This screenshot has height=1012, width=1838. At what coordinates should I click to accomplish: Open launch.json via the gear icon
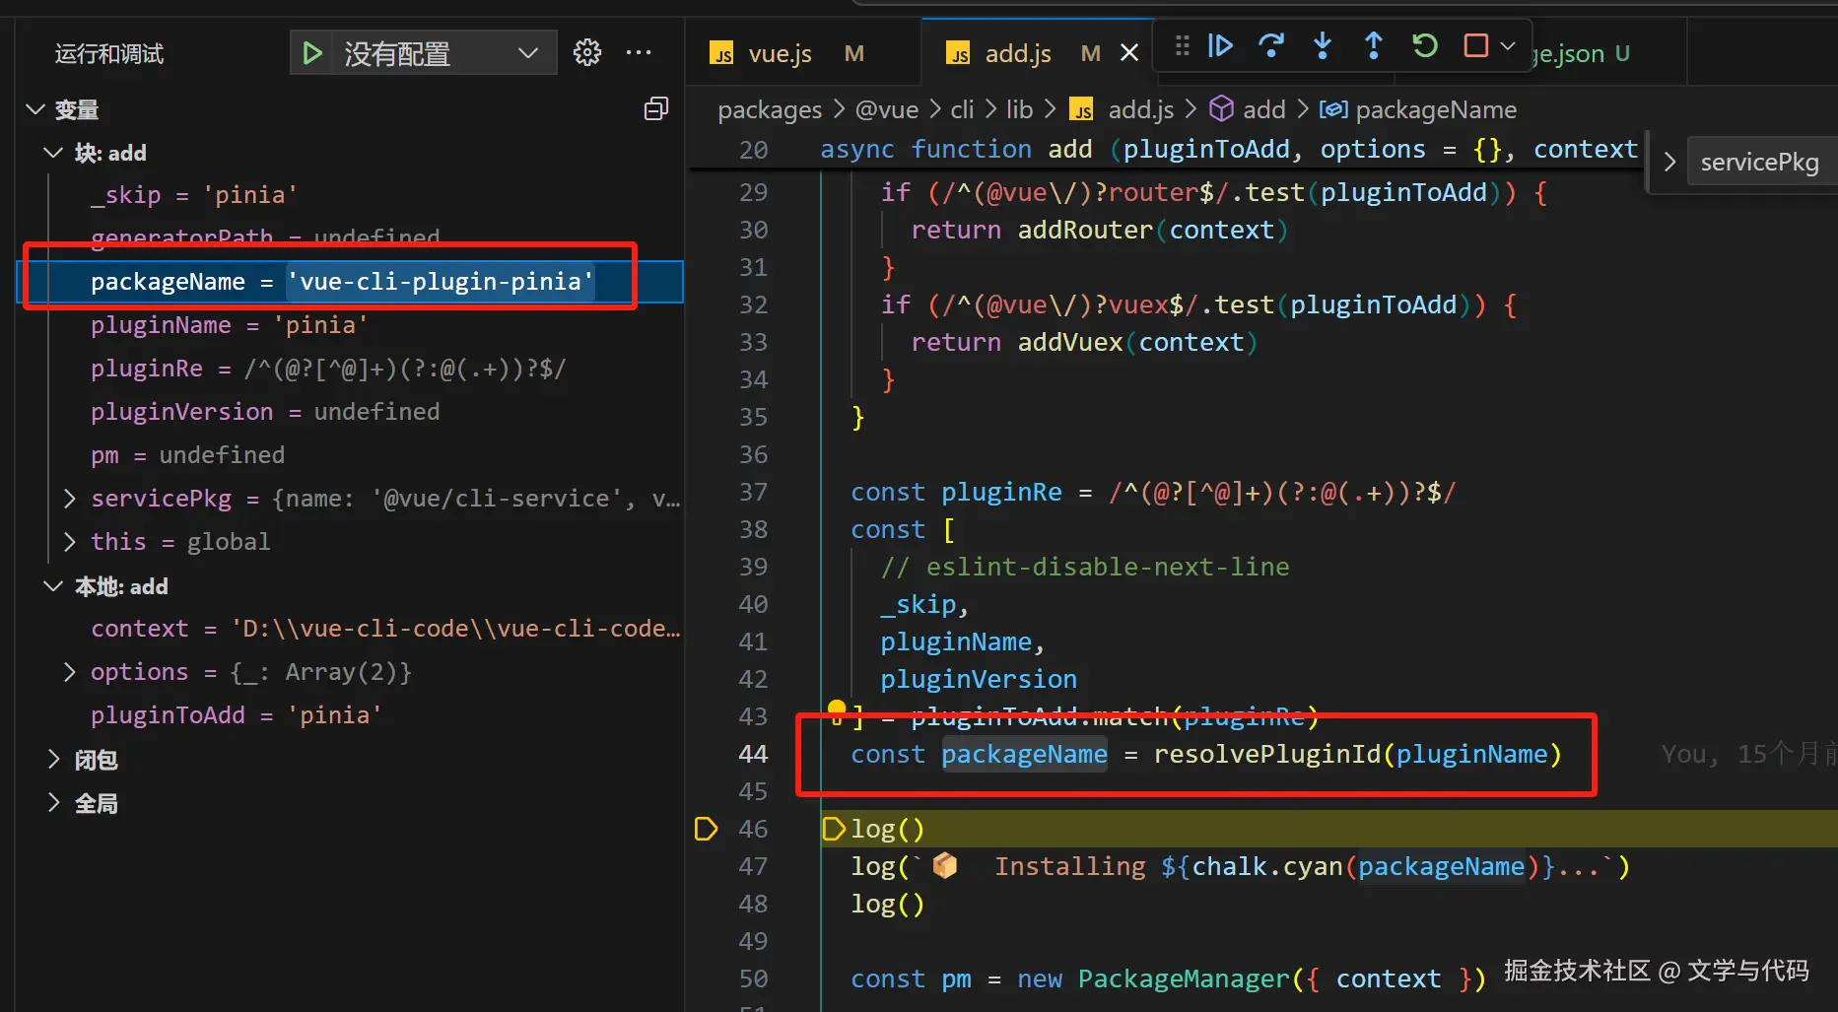[x=587, y=53]
